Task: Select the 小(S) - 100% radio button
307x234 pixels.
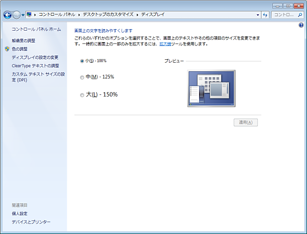Action: tap(82, 61)
